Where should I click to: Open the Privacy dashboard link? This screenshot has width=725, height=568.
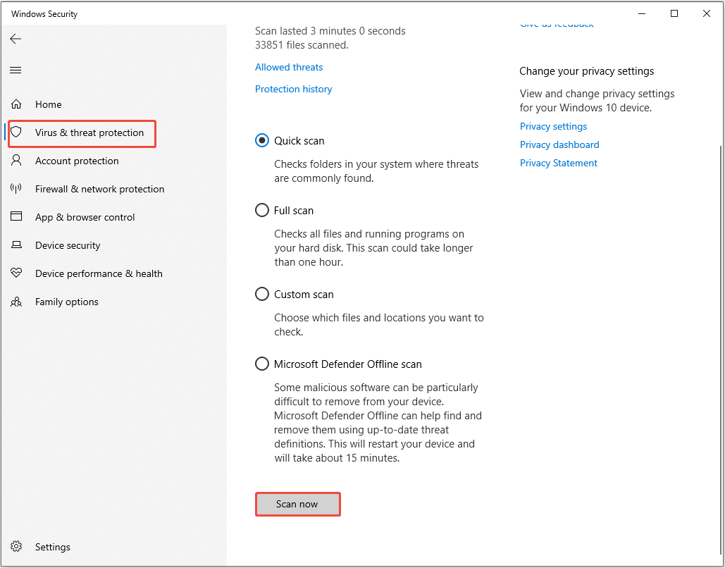coord(559,144)
